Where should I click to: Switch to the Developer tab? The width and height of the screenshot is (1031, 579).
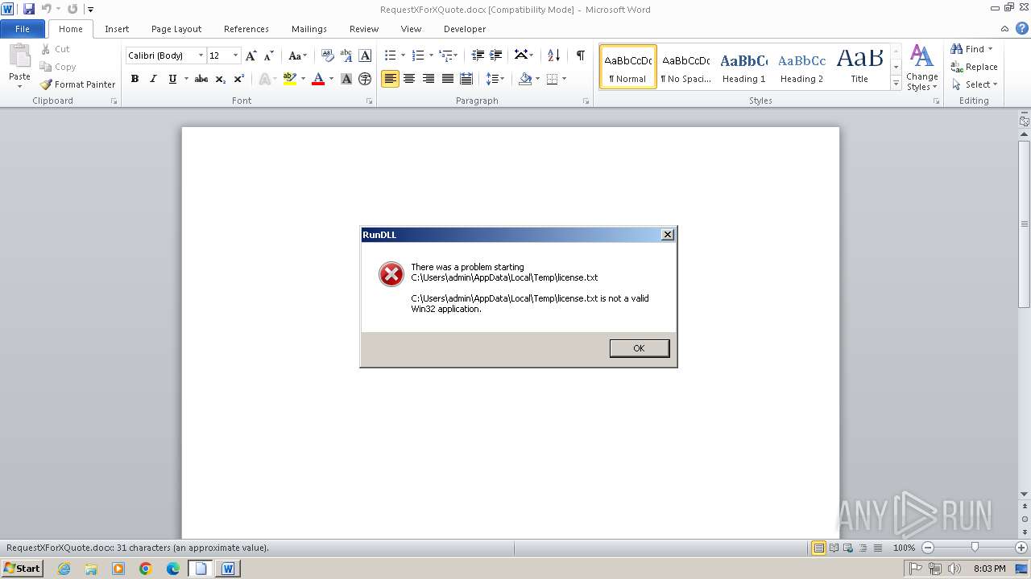tap(465, 29)
